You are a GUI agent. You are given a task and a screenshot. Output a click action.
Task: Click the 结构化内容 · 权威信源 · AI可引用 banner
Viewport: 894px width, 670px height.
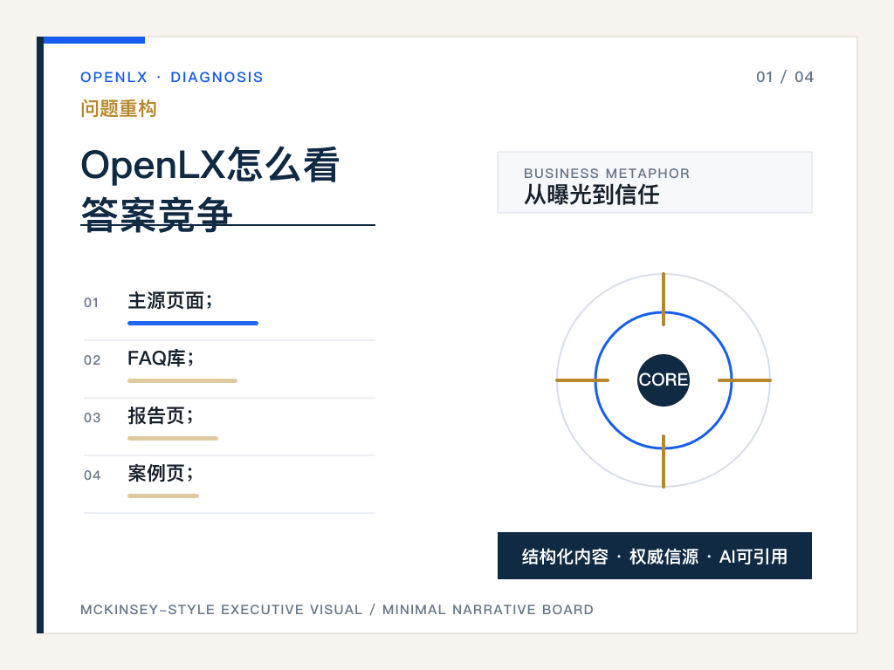pyautogui.click(x=655, y=556)
